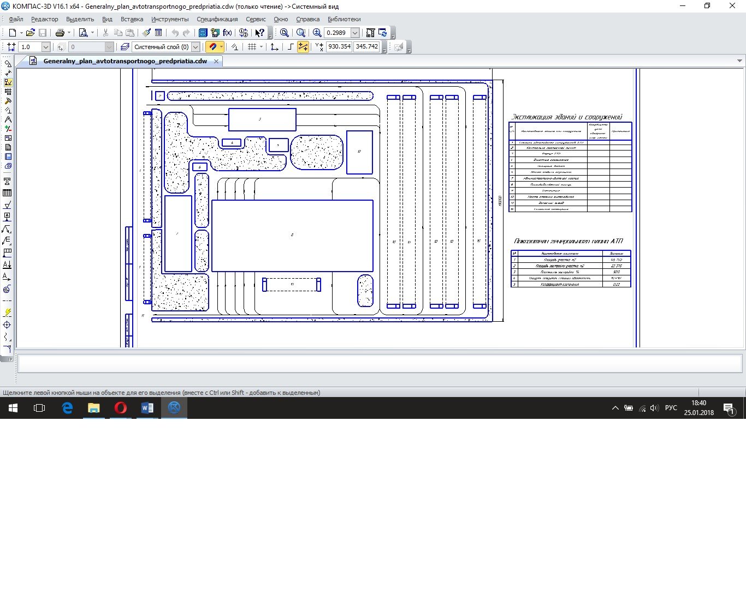Open the Variables f(x) panel
The width and height of the screenshot is (746, 589).
227,33
